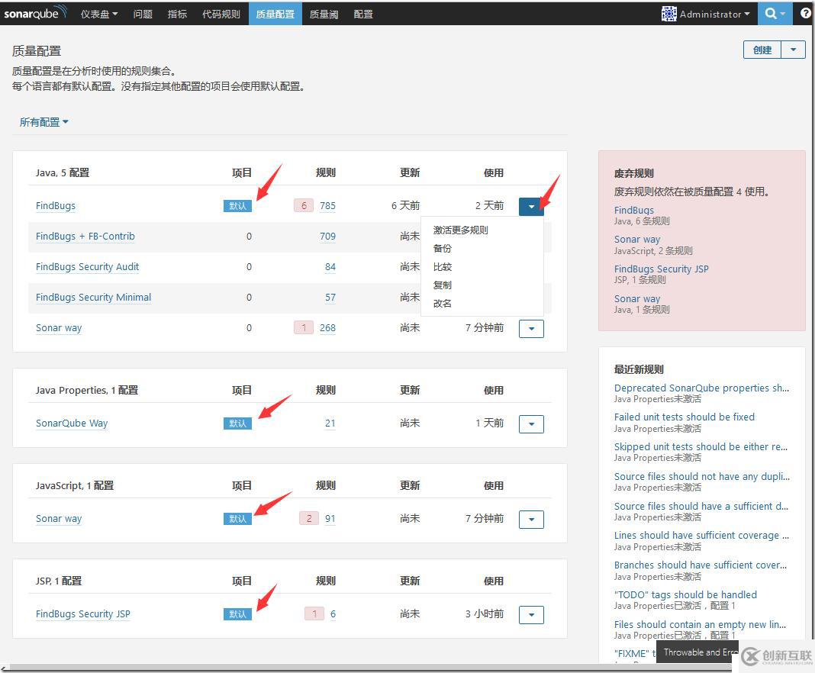The image size is (815, 673).
Task: Click rule count 84
Action: tap(330, 266)
